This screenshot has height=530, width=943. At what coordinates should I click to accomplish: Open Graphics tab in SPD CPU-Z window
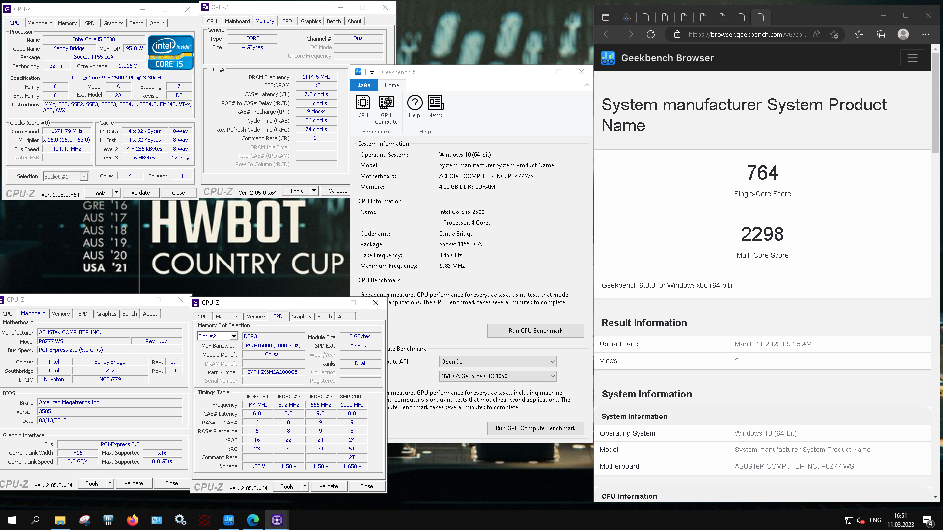302,317
